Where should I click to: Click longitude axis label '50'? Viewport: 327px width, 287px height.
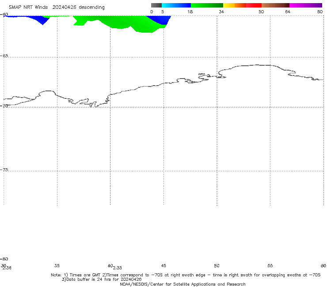[217, 266]
